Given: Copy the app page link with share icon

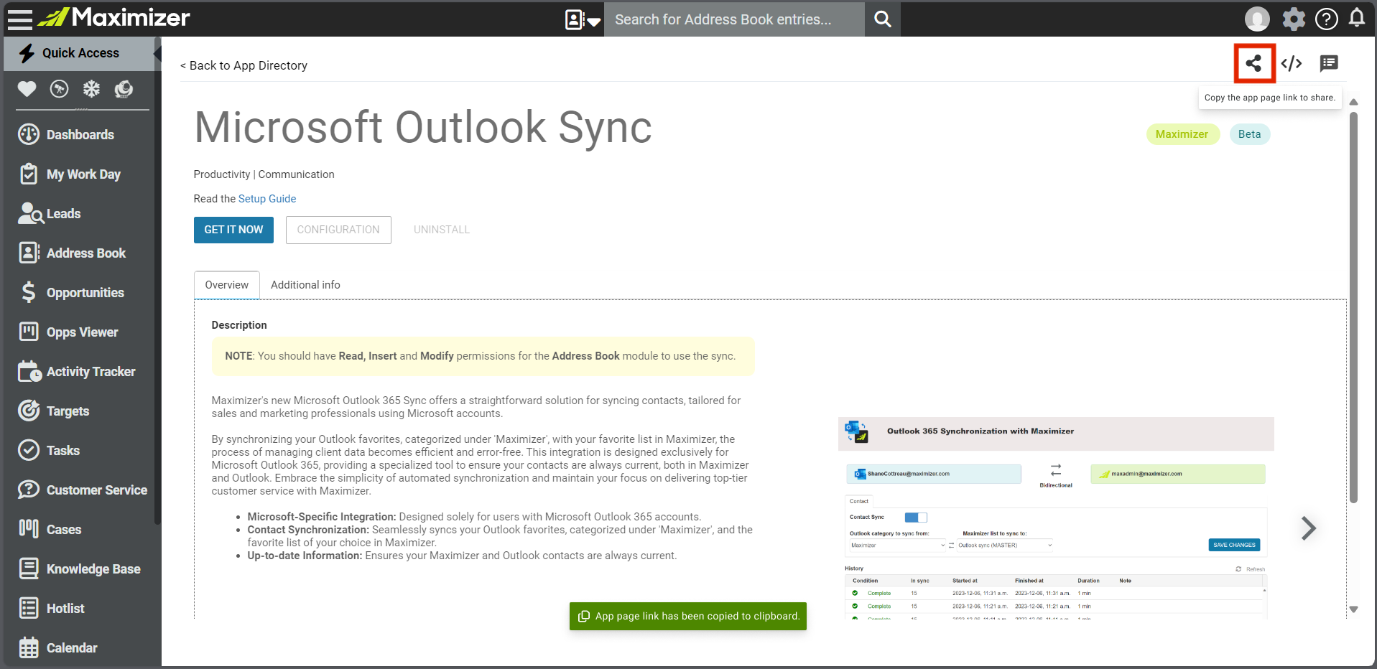Looking at the screenshot, I should [1253, 63].
